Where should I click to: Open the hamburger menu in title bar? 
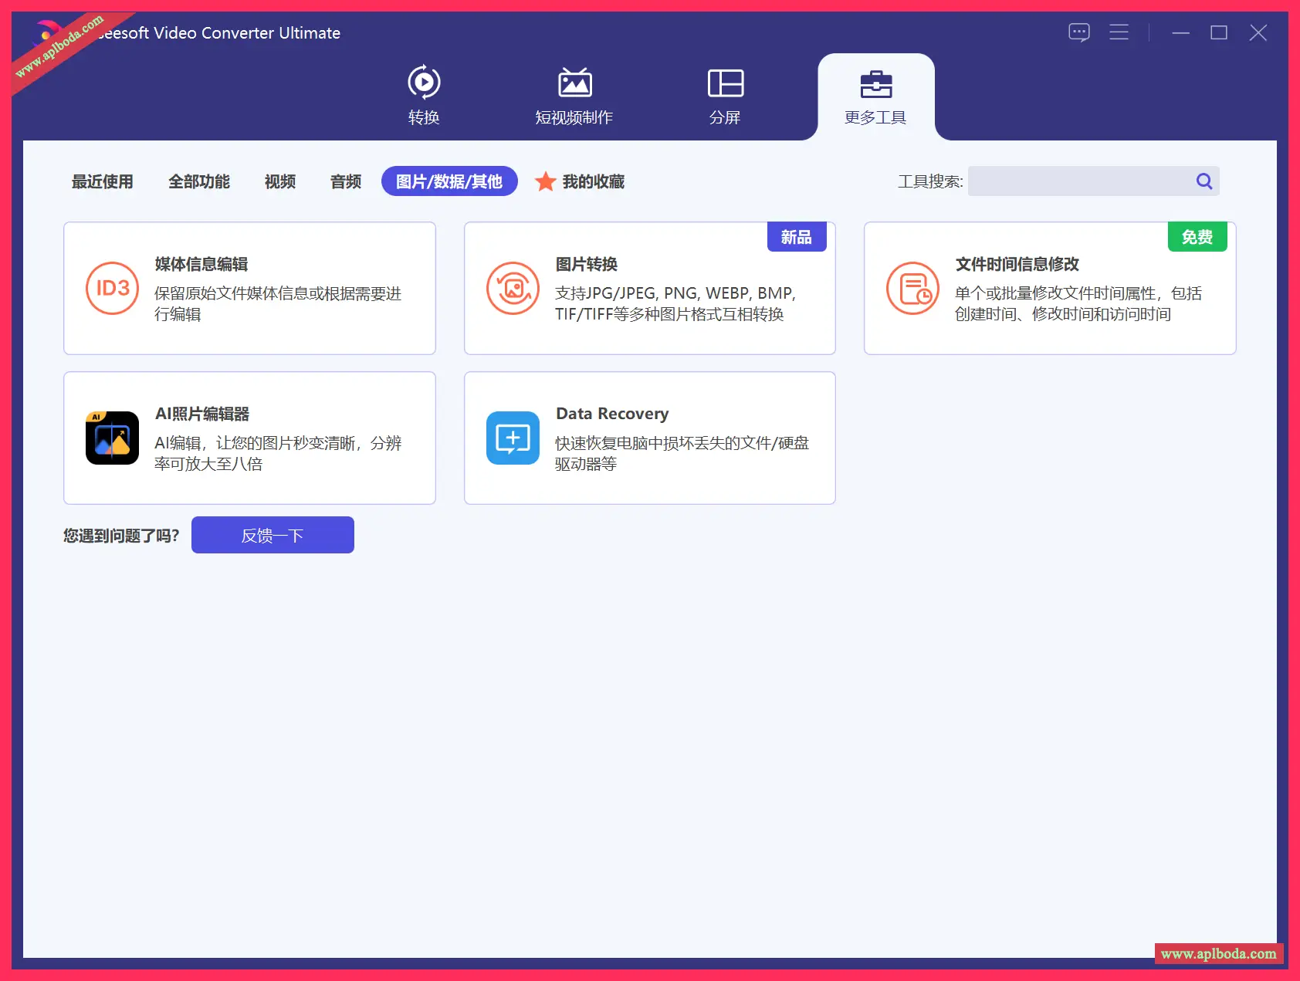click(1119, 32)
